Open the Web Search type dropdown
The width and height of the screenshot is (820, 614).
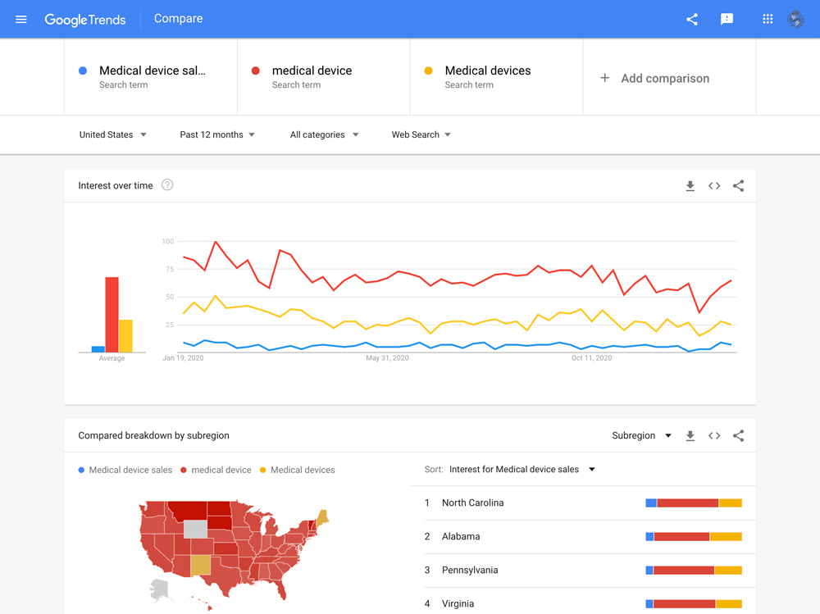coord(421,134)
